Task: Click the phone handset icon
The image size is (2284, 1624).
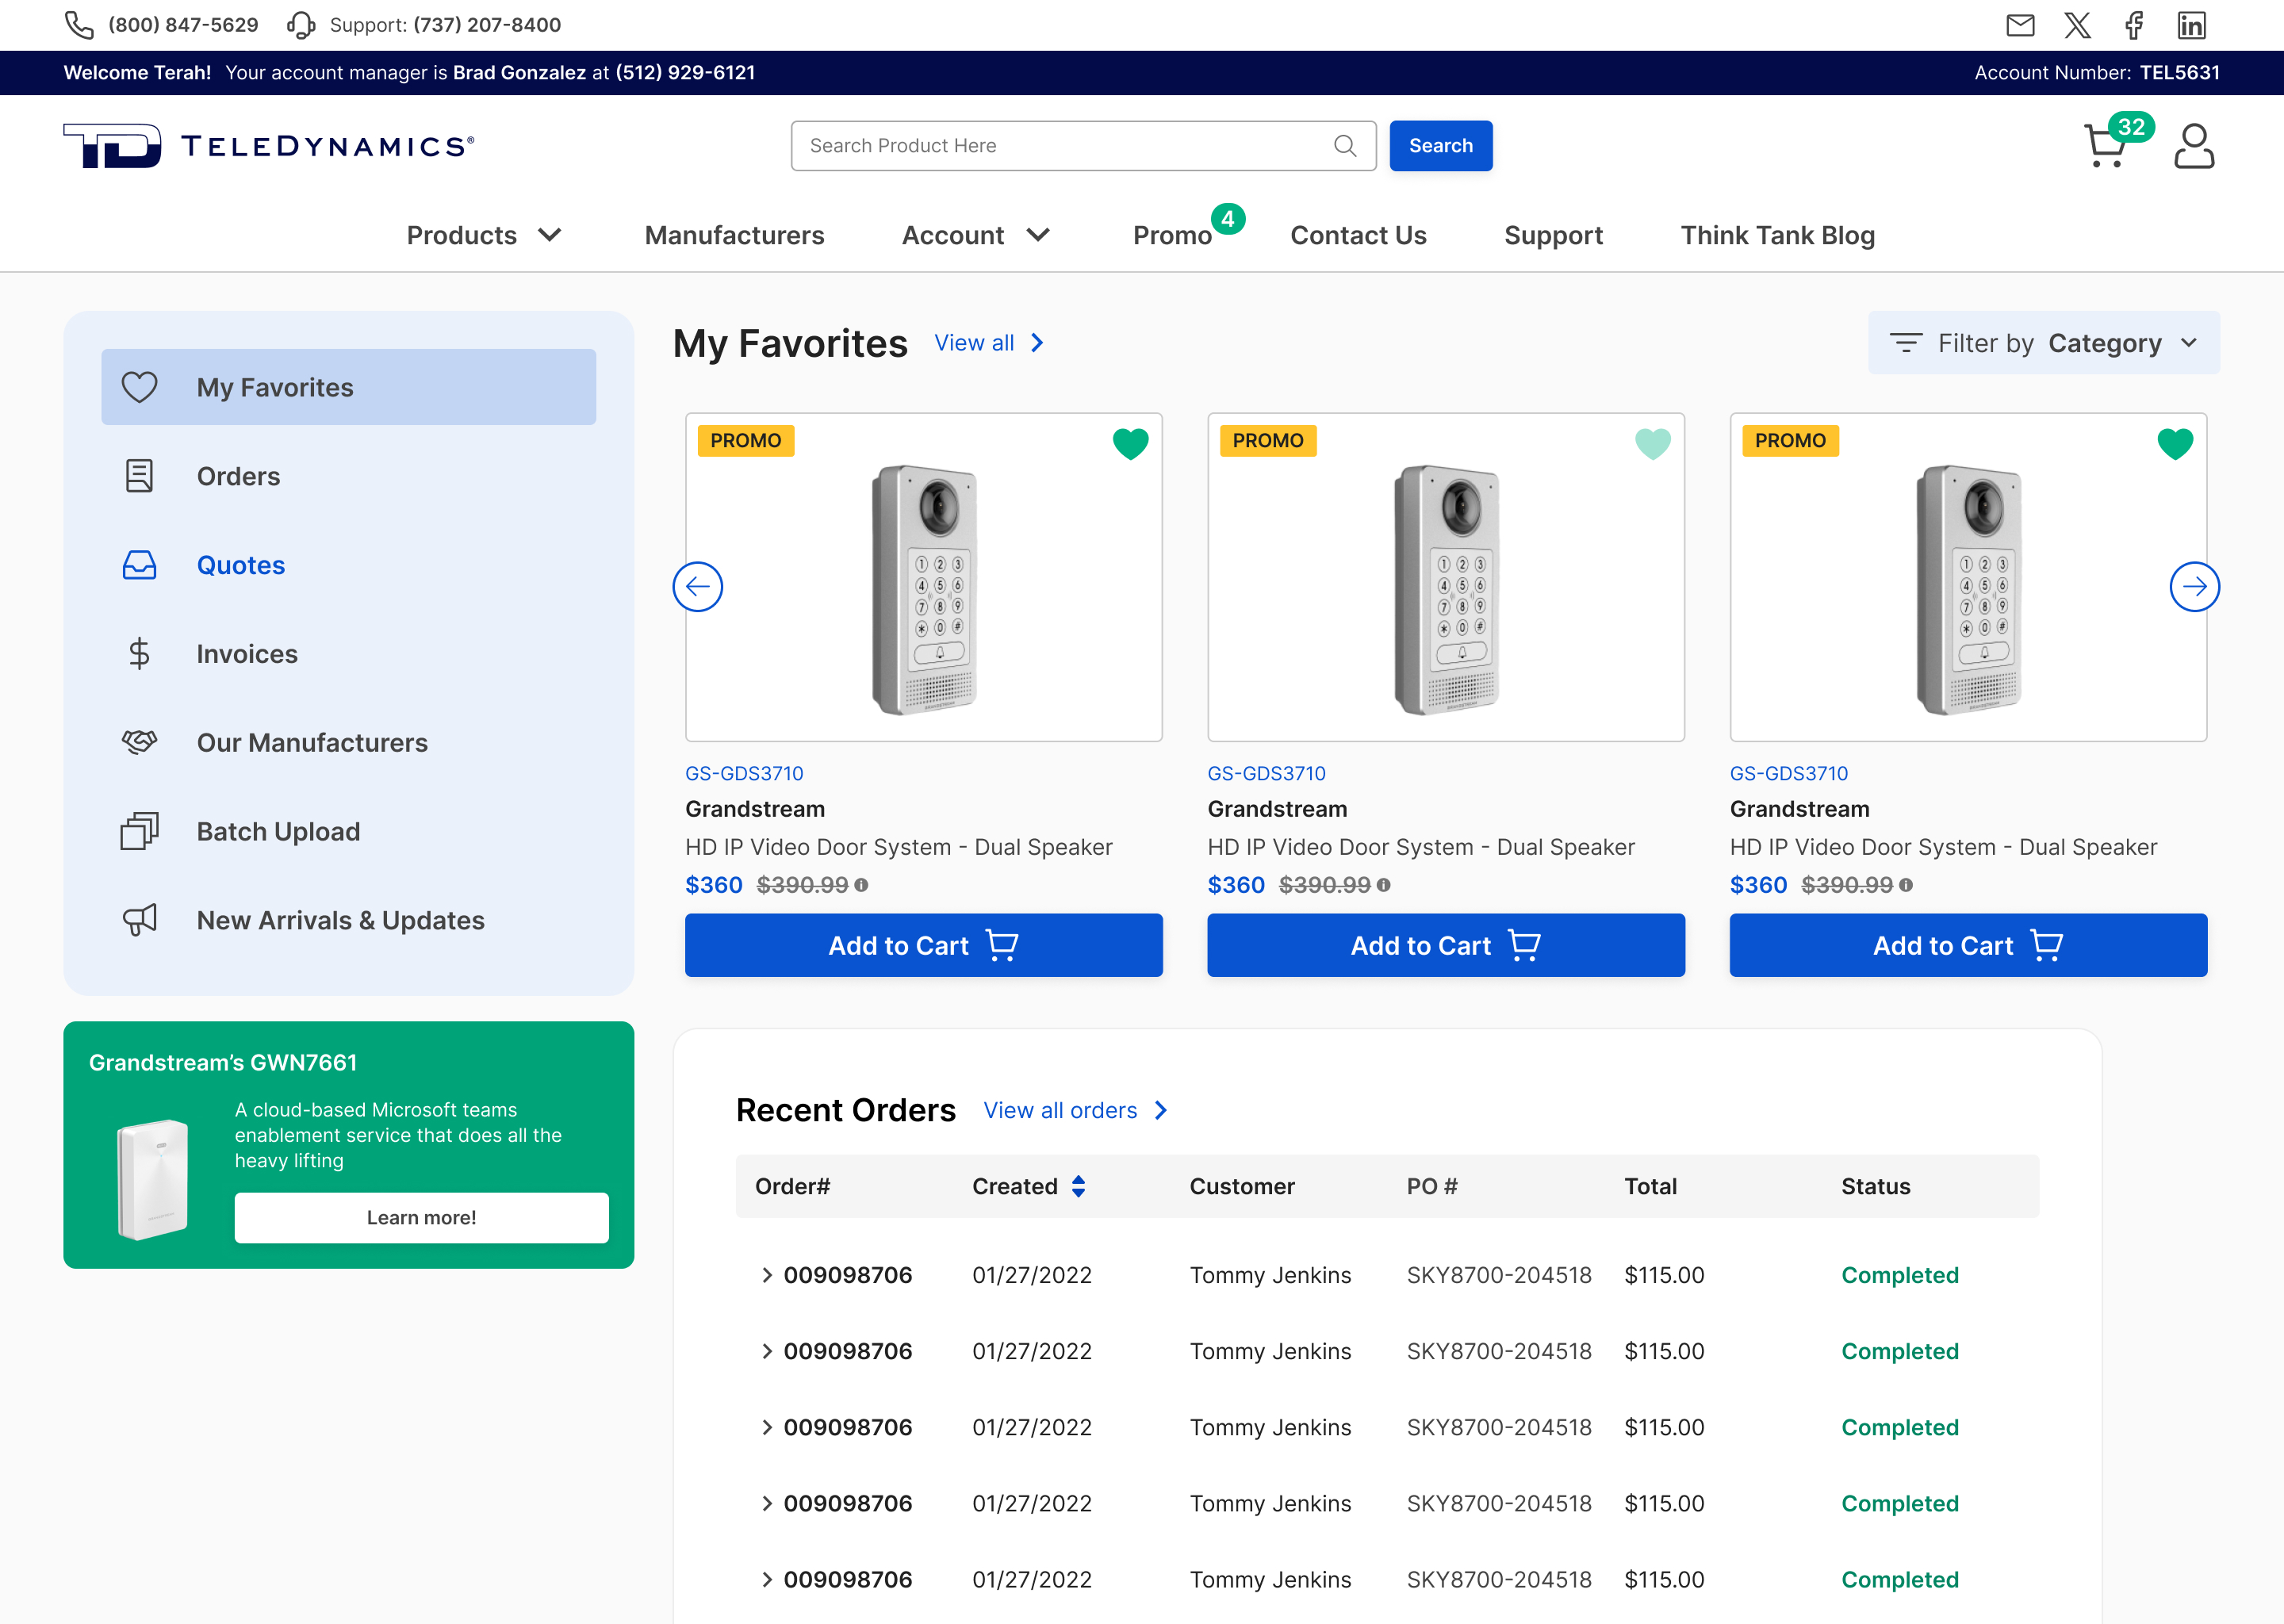Action: (79, 25)
